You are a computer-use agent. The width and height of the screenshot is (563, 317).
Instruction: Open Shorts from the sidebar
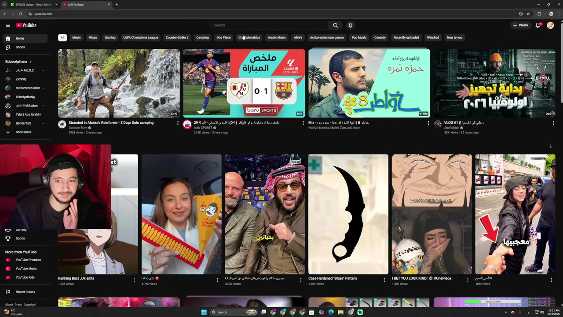click(x=24, y=47)
